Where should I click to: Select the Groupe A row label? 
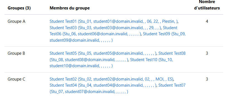click(16, 21)
